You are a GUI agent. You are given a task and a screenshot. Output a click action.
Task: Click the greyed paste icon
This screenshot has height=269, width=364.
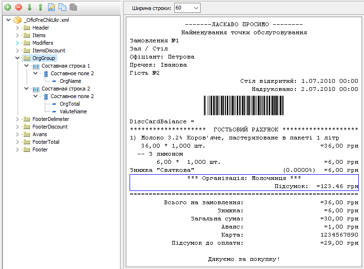pyautogui.click(x=73, y=8)
